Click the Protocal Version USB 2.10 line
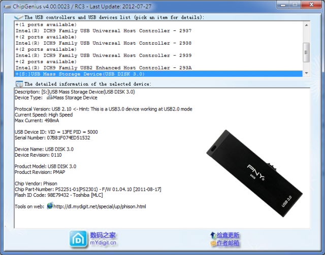Viewport: 325px width, 255px height. pos(104,109)
